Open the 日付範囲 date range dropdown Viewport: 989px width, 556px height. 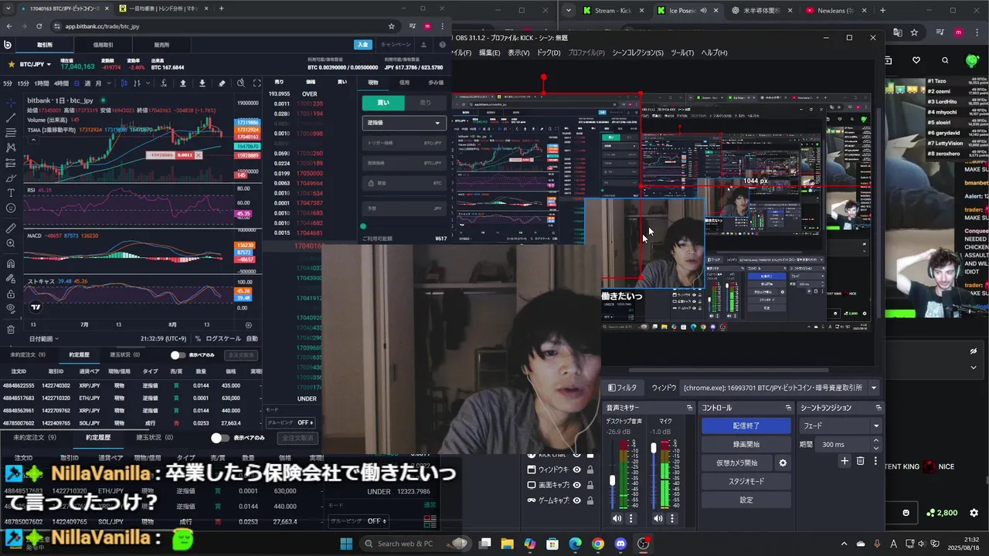pyautogui.click(x=44, y=338)
